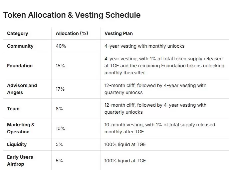
Task: Select the Marketing & Operation cell
Action: (x=21, y=128)
